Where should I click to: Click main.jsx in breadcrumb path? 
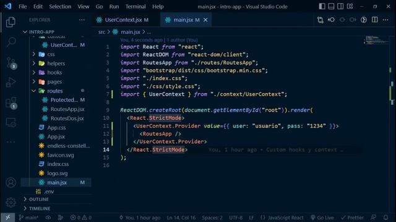point(131,32)
